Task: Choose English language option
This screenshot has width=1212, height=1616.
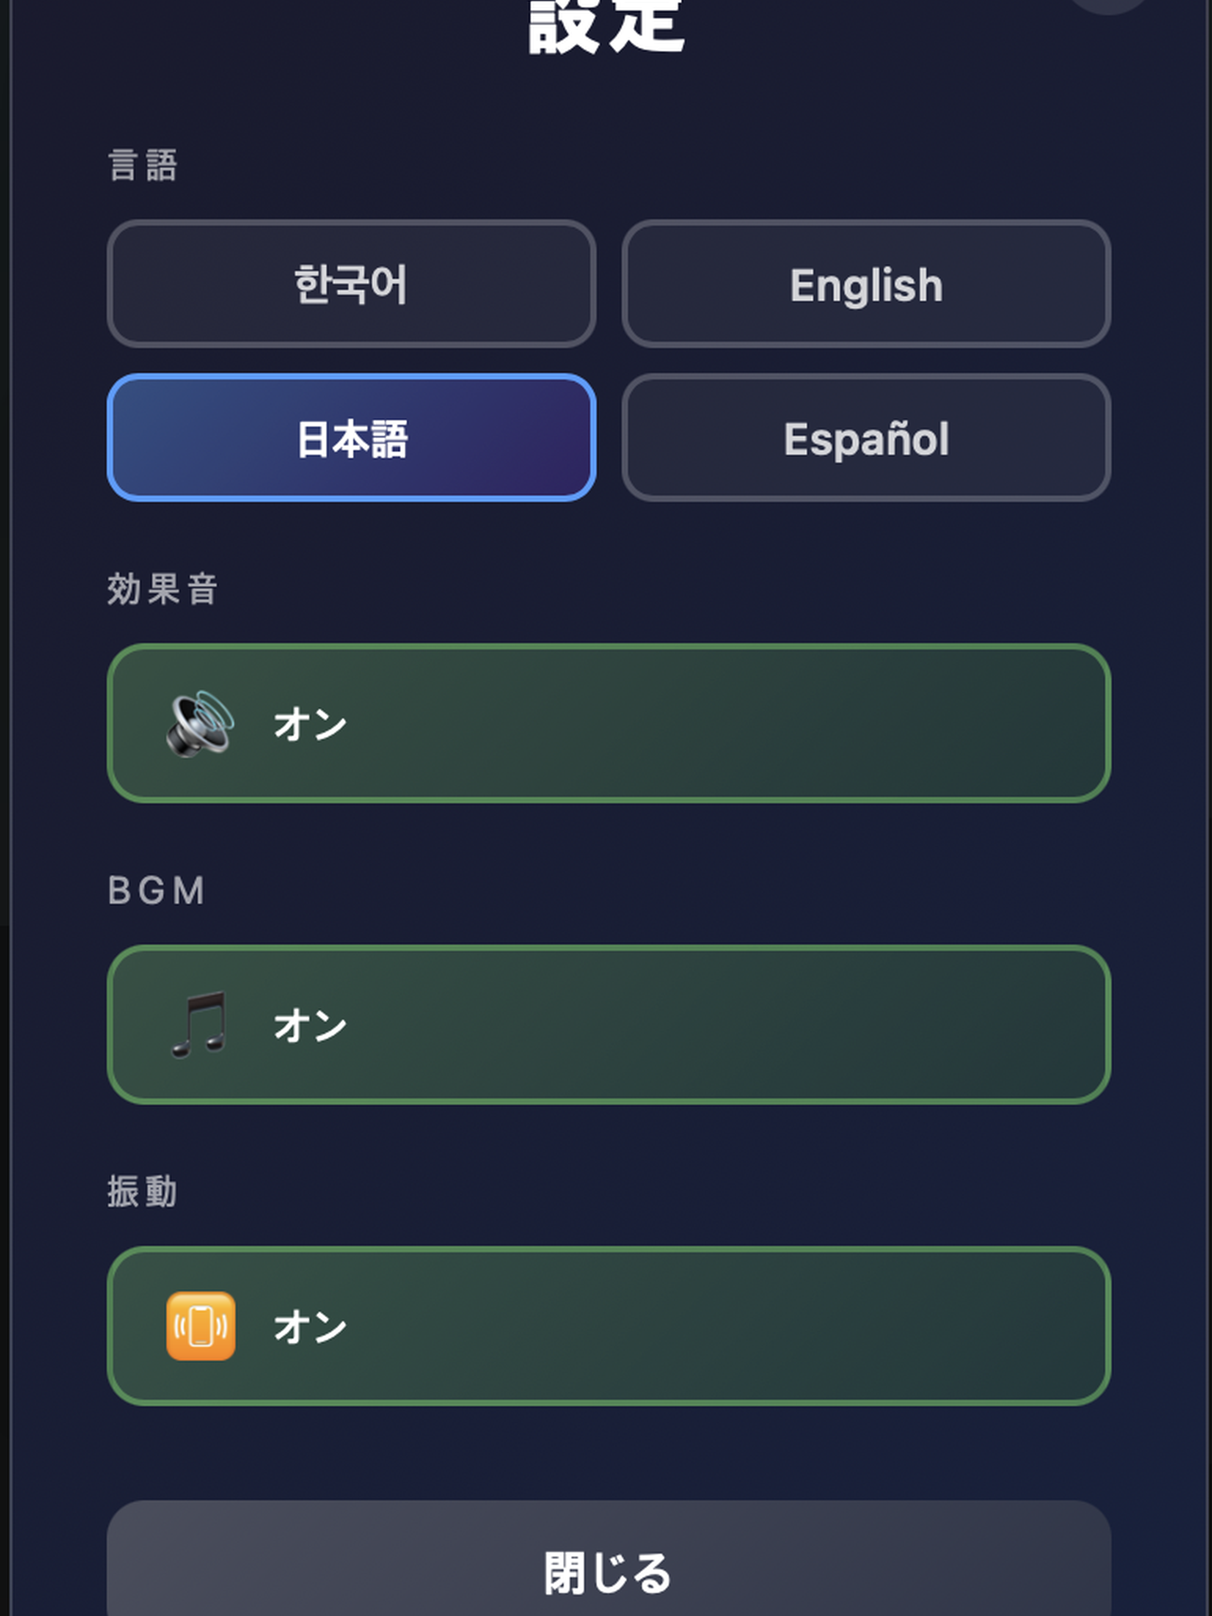Action: (867, 284)
